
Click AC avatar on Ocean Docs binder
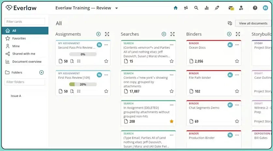tap(230, 45)
